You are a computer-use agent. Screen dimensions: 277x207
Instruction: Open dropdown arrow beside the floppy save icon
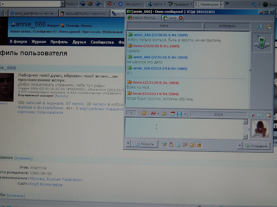coord(185,114)
